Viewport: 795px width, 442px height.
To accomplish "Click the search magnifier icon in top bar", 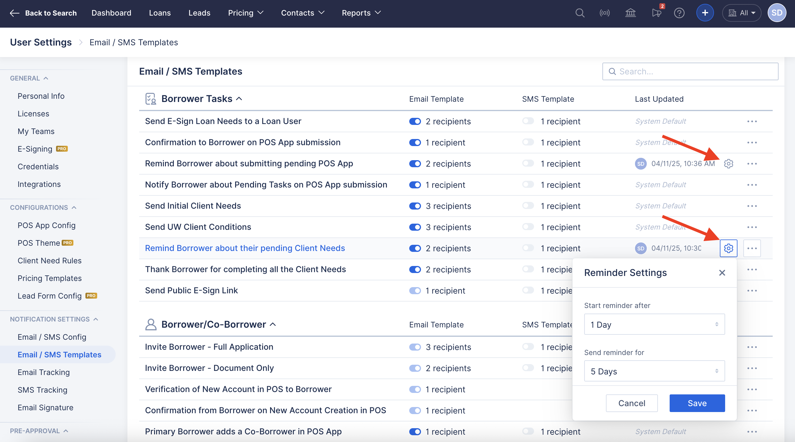I will click(580, 13).
